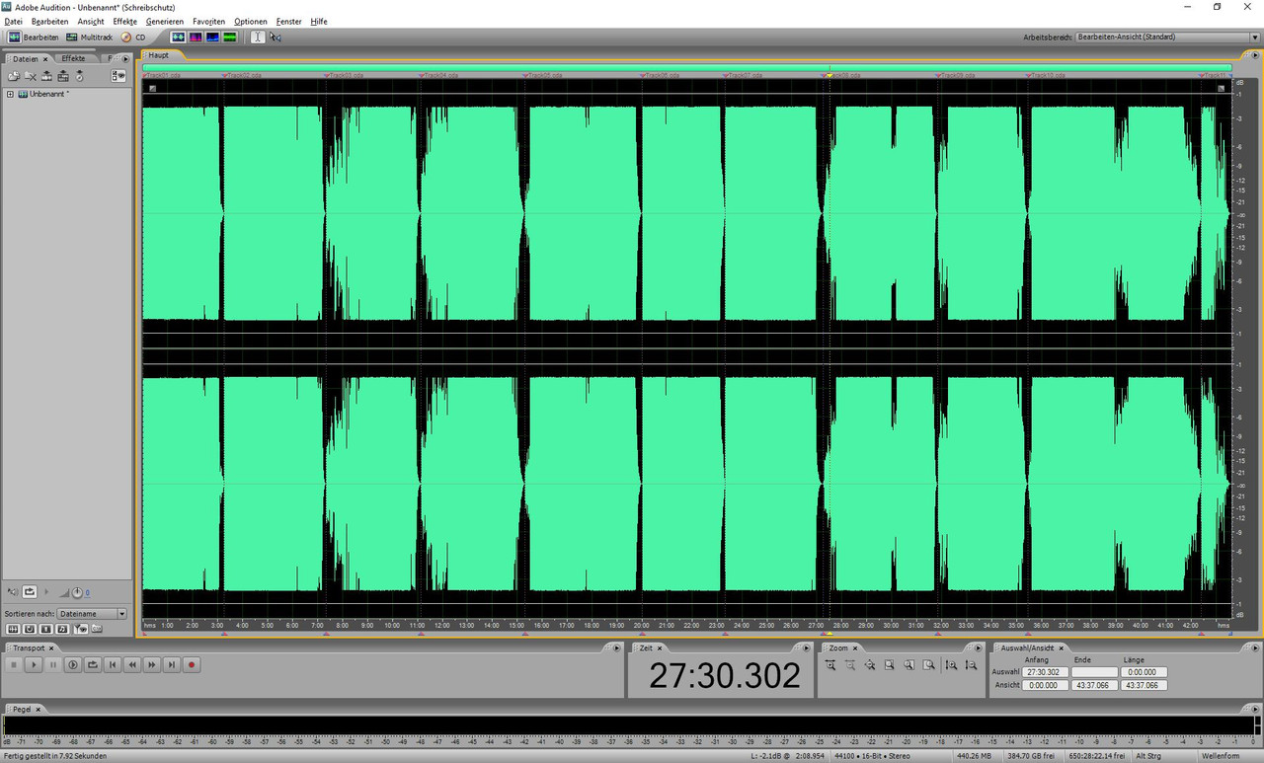Click the Stop transport button
The width and height of the screenshot is (1264, 763).
coord(14,665)
